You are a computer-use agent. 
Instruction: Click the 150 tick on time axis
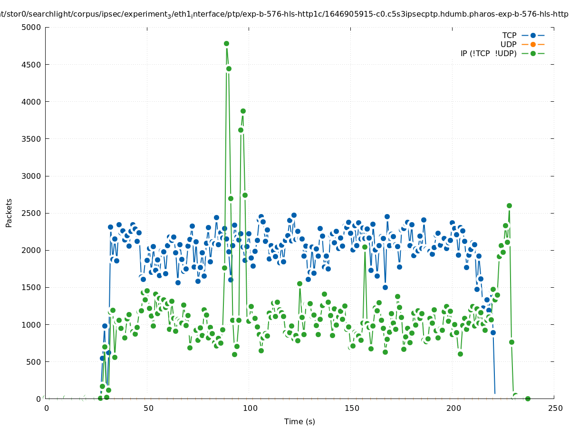pyautogui.click(x=352, y=409)
